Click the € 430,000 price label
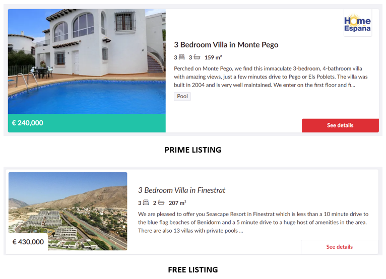 click(28, 242)
